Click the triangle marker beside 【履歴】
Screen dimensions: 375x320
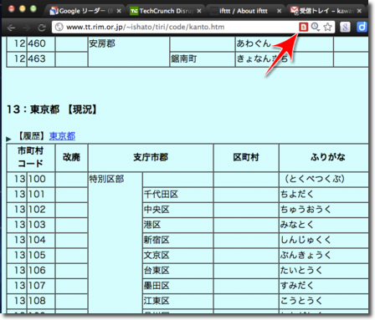tap(8, 139)
